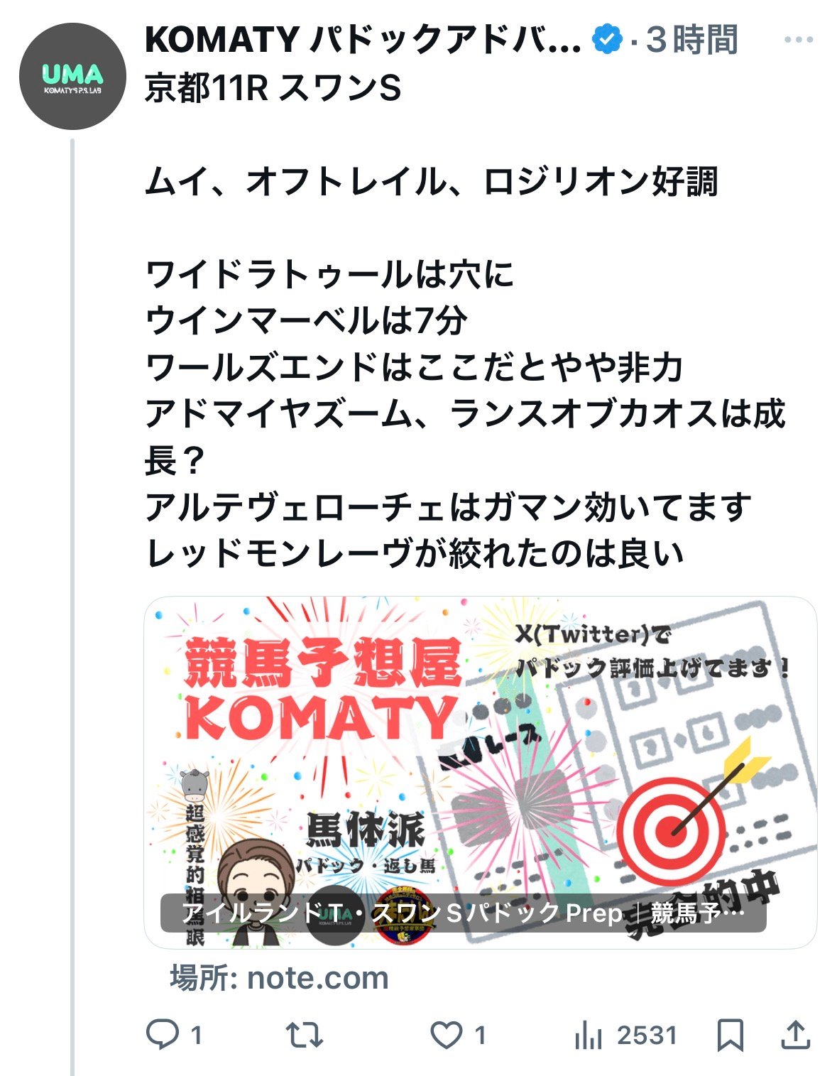Tap the 3時間 timestamp

pos(692,40)
